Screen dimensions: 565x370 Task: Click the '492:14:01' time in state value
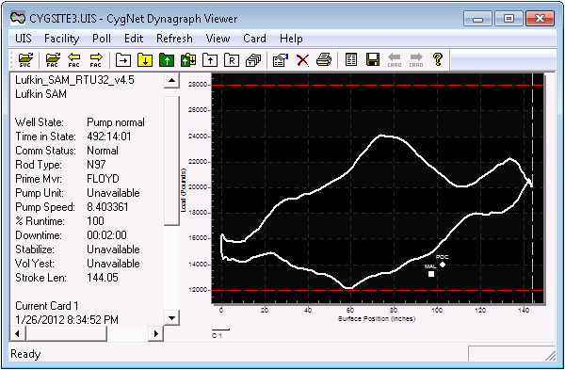point(109,137)
